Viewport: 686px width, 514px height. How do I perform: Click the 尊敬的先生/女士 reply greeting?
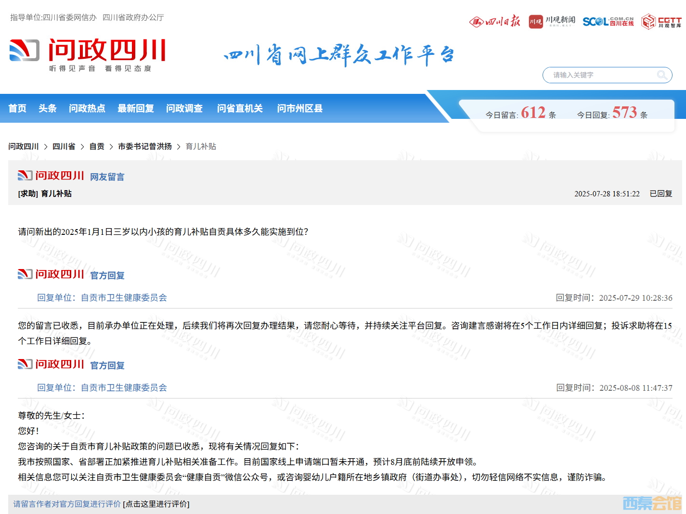(52, 416)
